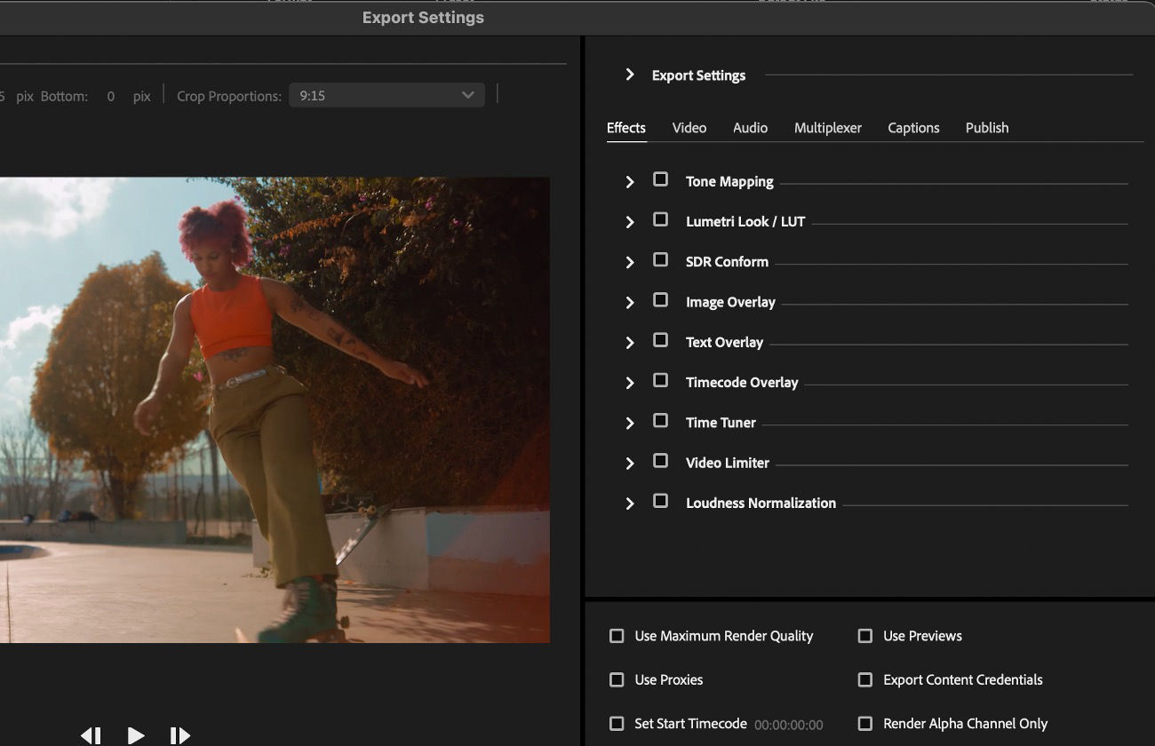1155x746 pixels.
Task: Expand the Export Settings section
Action: 631,75
